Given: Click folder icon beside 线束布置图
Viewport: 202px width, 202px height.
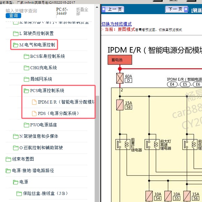Looking at the screenshot, I should click(x=8, y=159).
